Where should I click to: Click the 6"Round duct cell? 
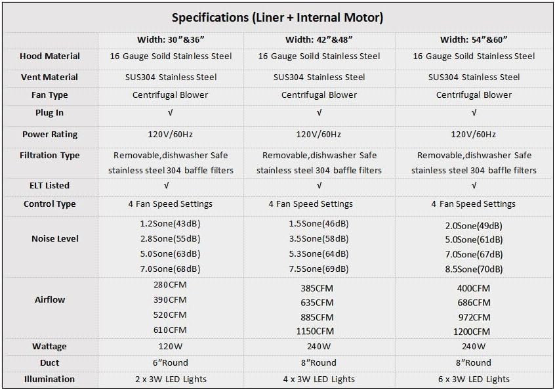171,362
